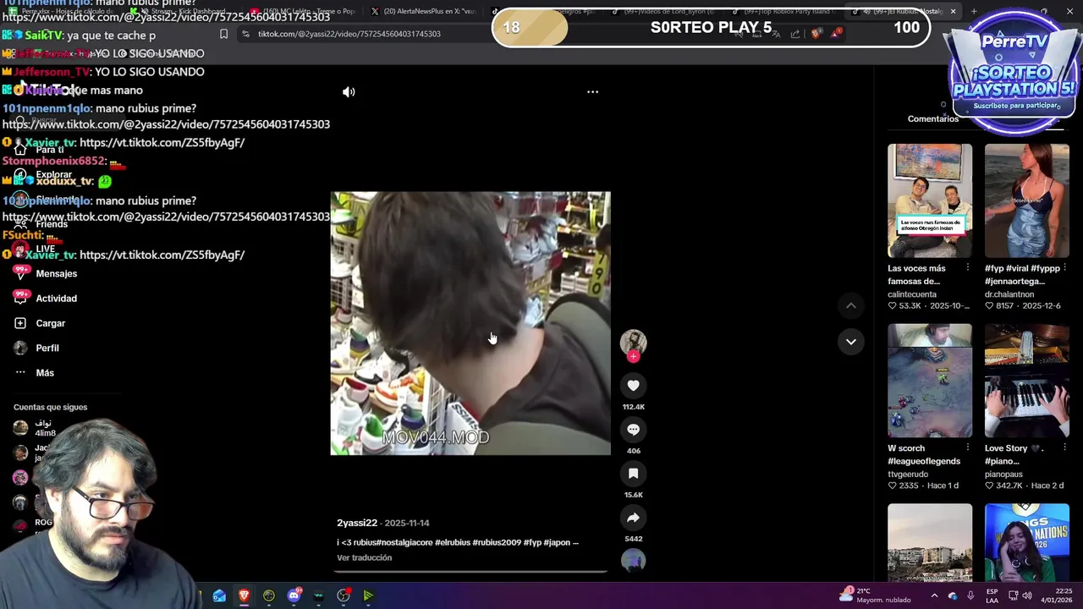Click the first followed account 4lim8

tap(34, 428)
